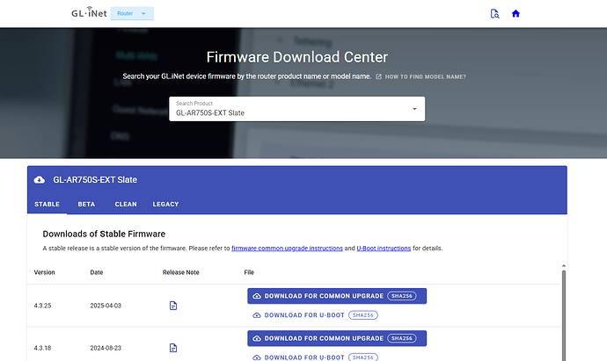
Task: Click the external link icon beside How To Find
Action: coord(378,77)
